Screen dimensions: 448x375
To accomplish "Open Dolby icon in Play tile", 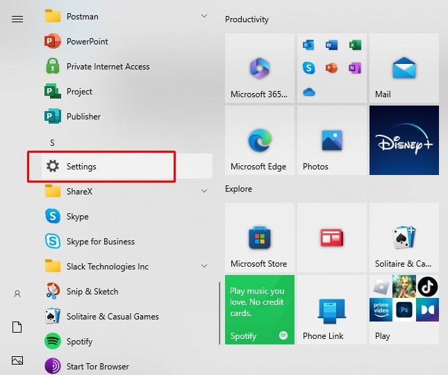I will (427, 310).
